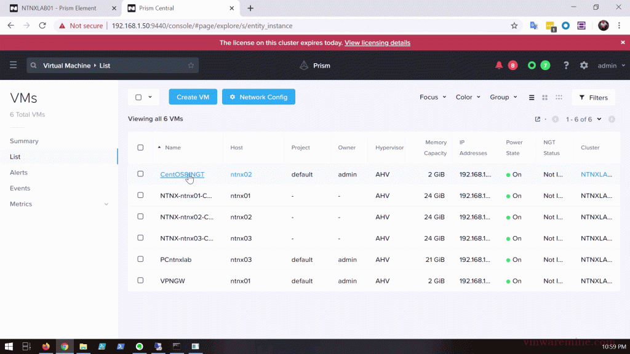Open Chrome profile avatar
This screenshot has height=354, width=630.
pyautogui.click(x=604, y=25)
